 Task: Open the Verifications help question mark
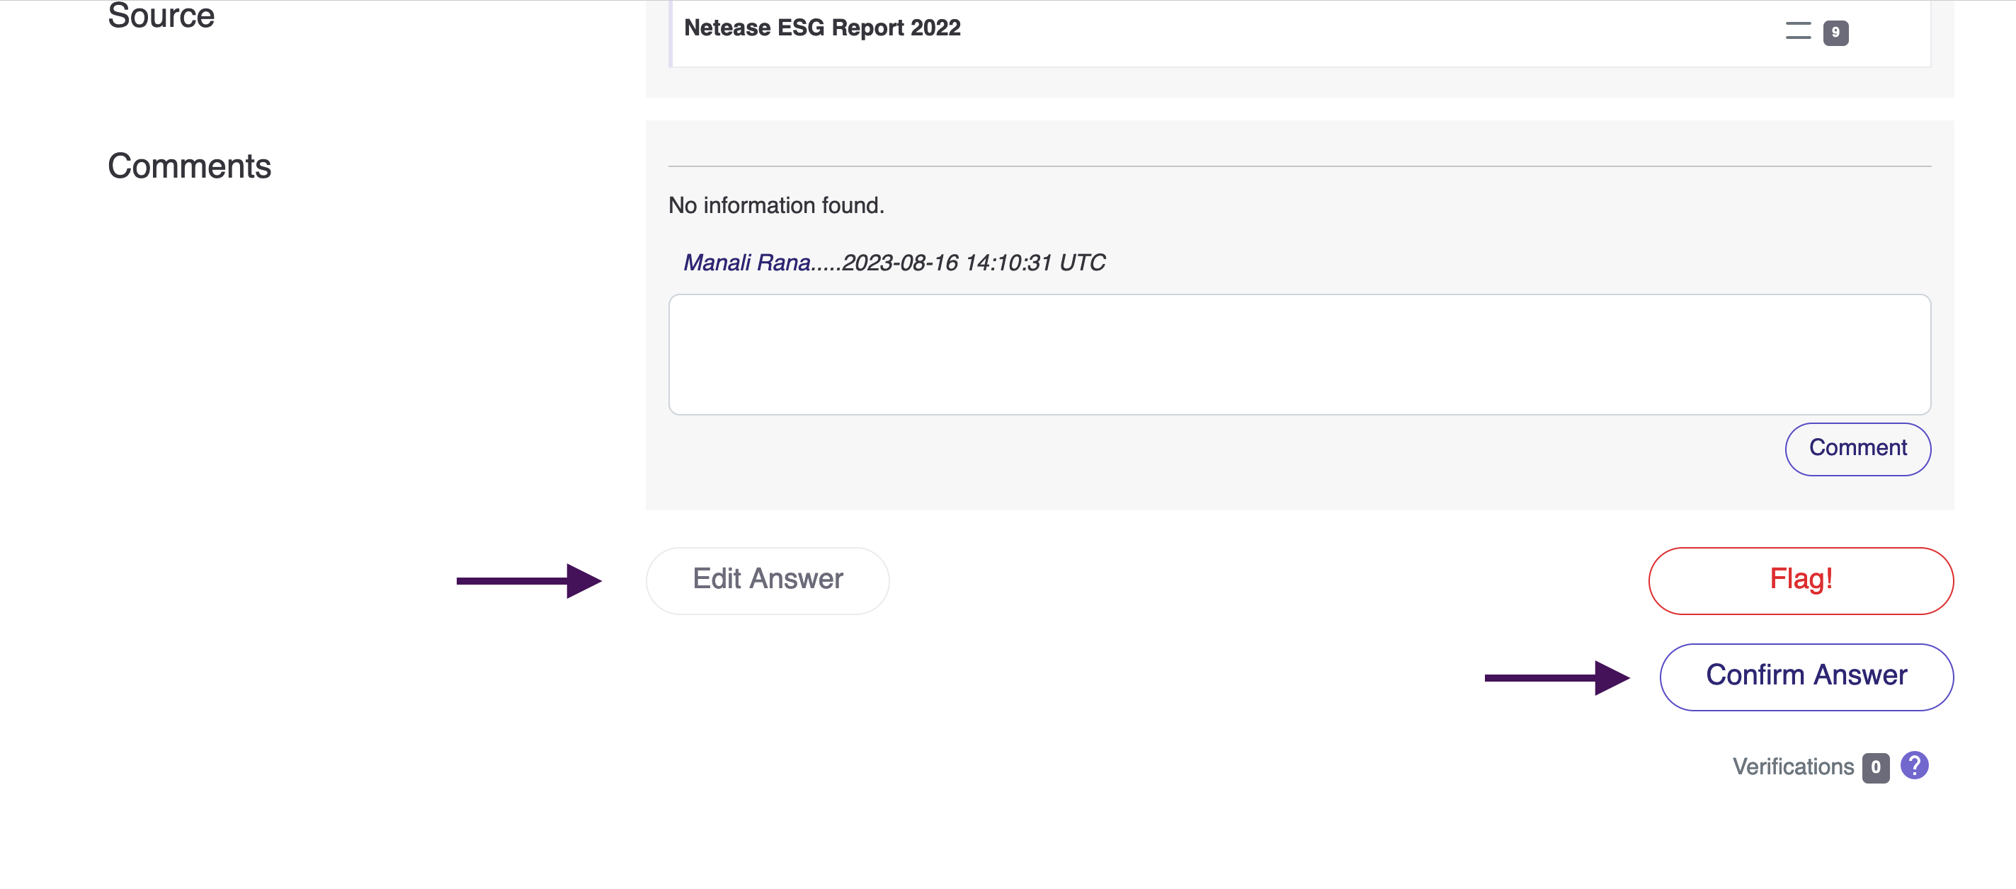point(1913,764)
